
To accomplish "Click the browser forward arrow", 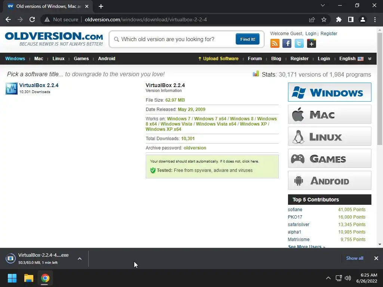I will pyautogui.click(x=20, y=19).
